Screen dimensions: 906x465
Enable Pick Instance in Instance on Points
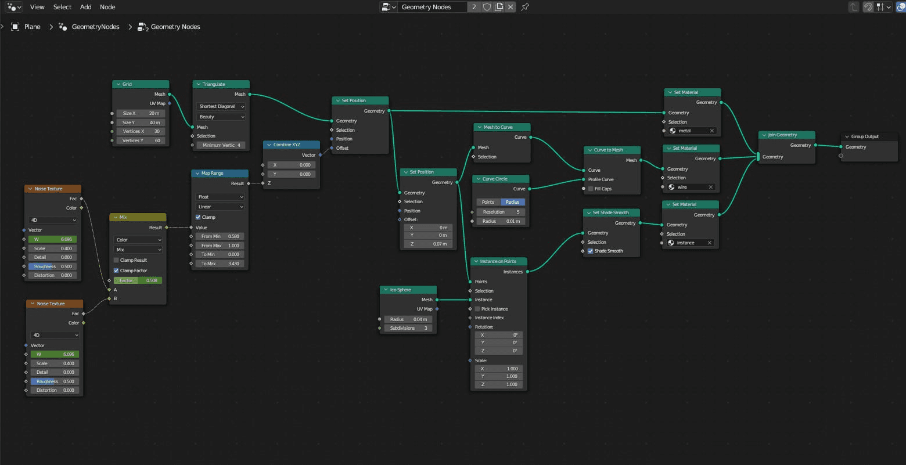point(478,309)
